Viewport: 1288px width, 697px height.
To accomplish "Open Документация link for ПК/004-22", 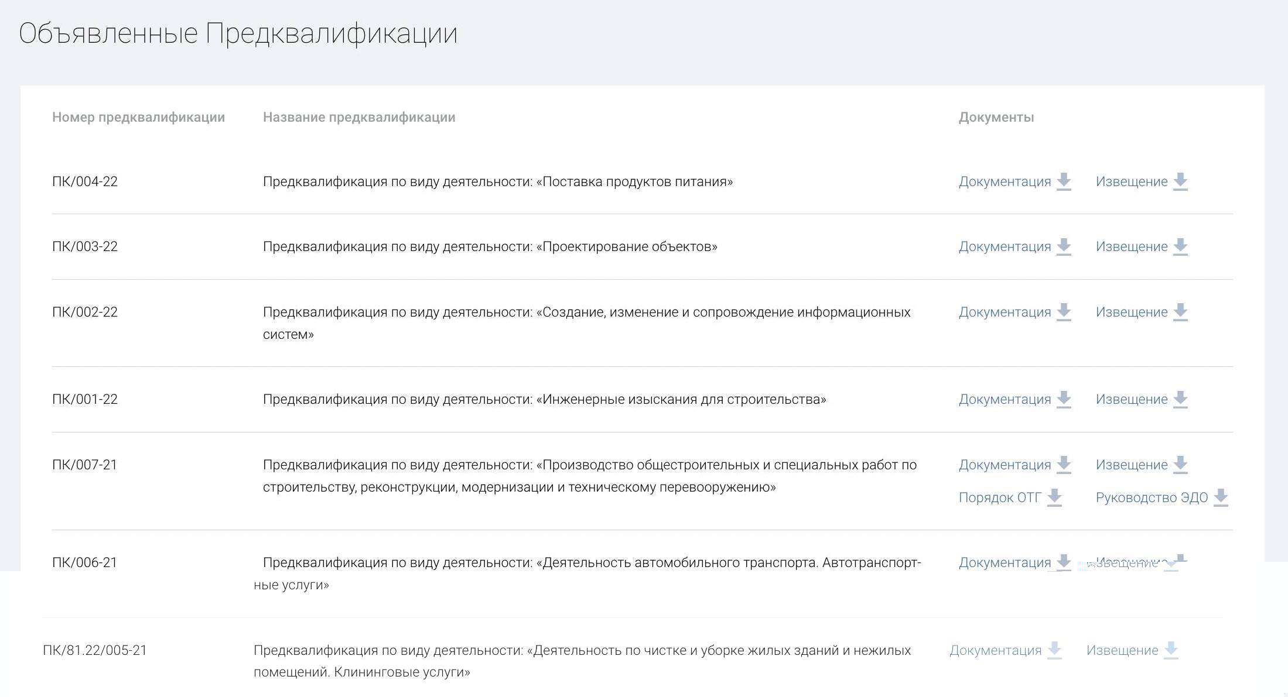I will pyautogui.click(x=1005, y=182).
